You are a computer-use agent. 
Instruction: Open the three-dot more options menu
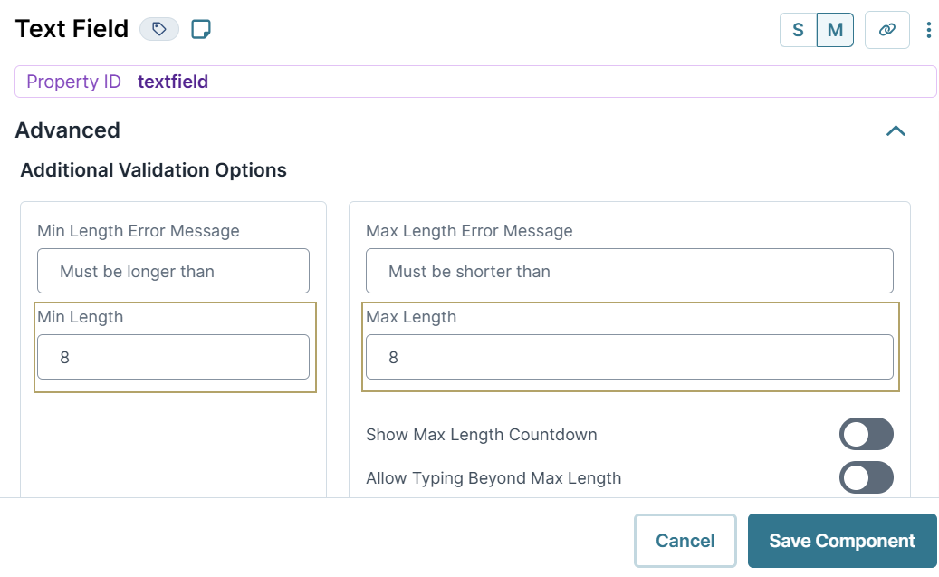point(928,29)
